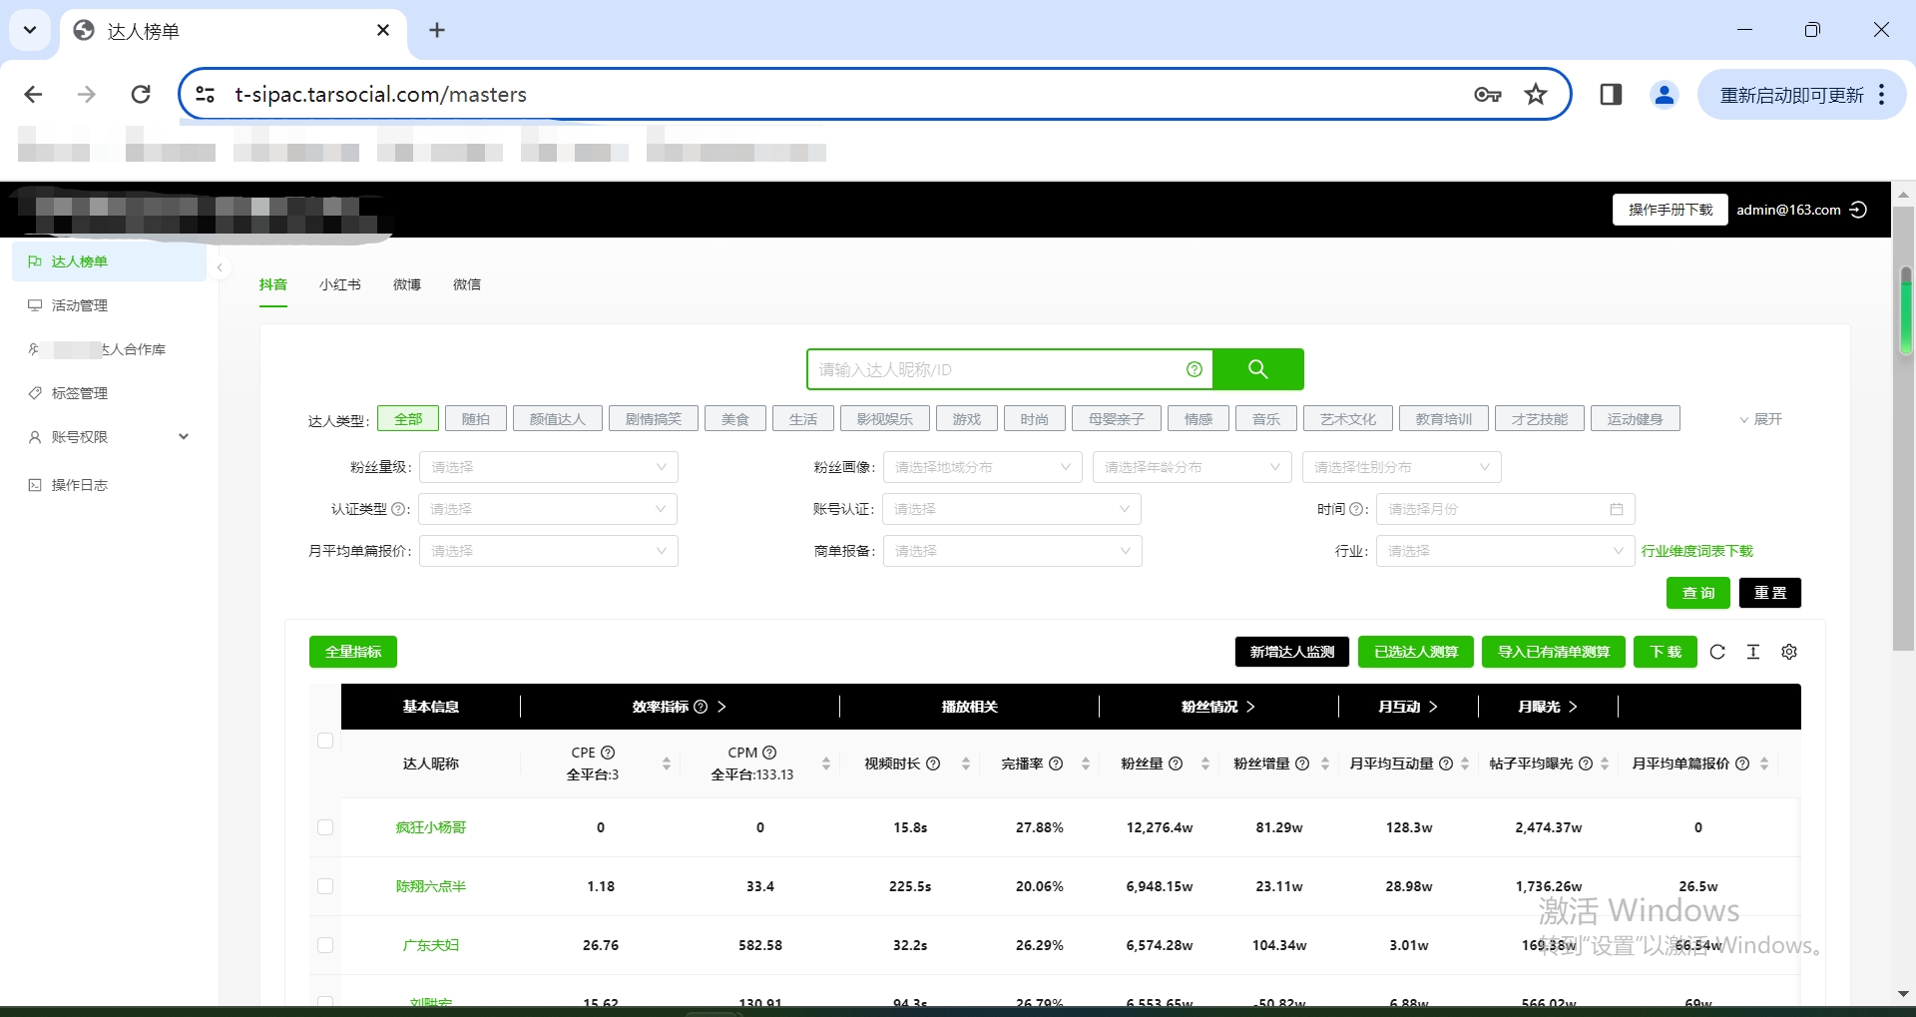Collapse the sidebar with the arrow handle

[x=220, y=266]
